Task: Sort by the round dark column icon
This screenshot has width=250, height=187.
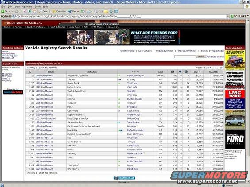Action: click(x=186, y=71)
